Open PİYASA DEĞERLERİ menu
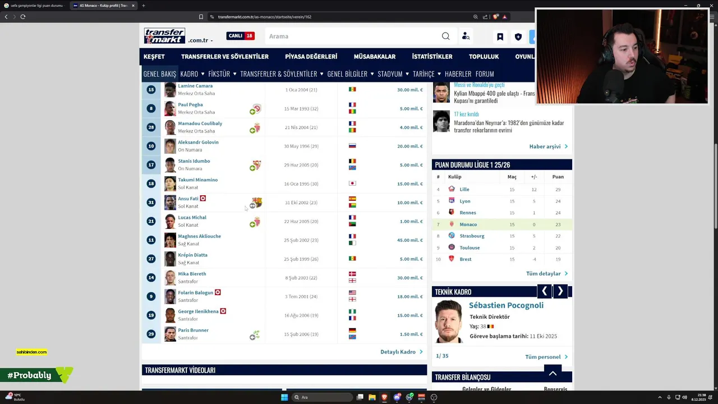 pos(311,57)
